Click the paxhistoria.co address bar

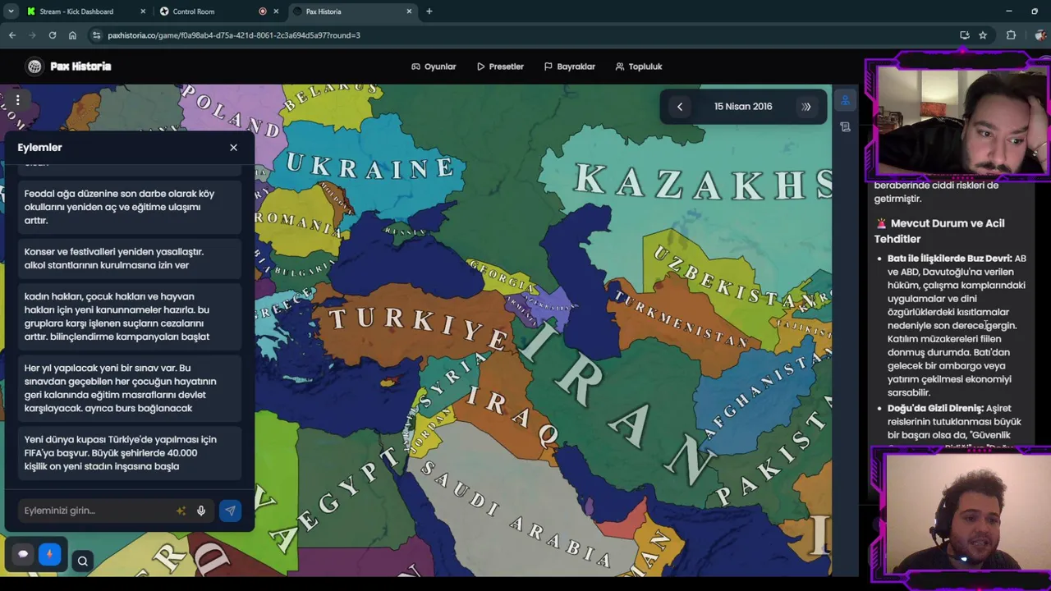[525, 35]
